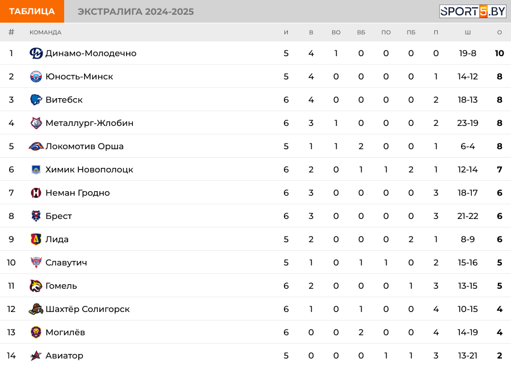
Task: Click the Локомотив Орша team logo
Action: point(36,146)
